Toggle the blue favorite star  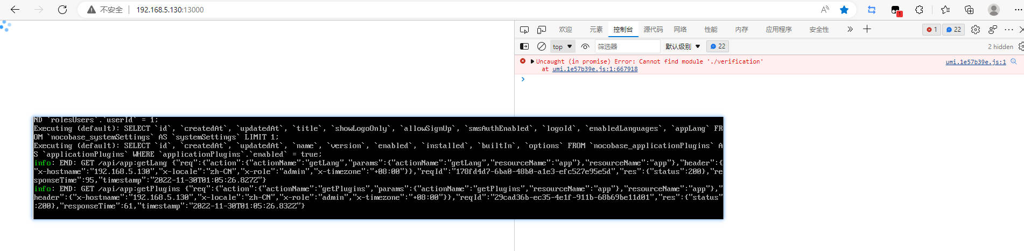tap(844, 10)
